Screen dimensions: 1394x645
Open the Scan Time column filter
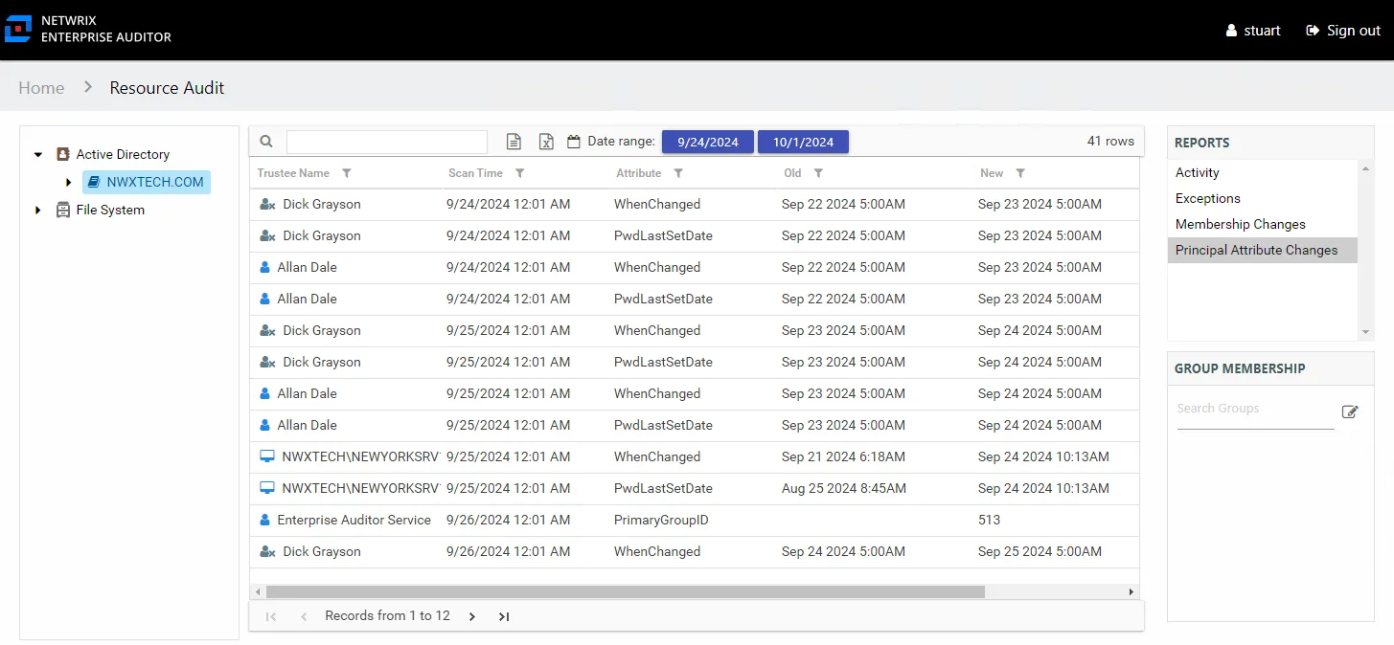pos(520,173)
